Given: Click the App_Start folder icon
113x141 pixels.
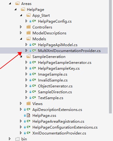Looking at the screenshot, I should [28, 15].
